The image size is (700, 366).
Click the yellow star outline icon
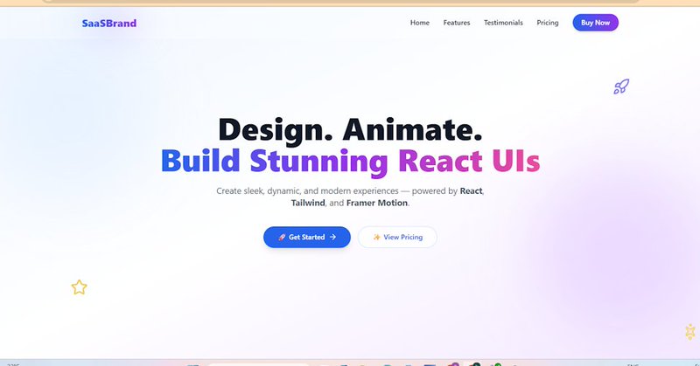click(x=79, y=287)
